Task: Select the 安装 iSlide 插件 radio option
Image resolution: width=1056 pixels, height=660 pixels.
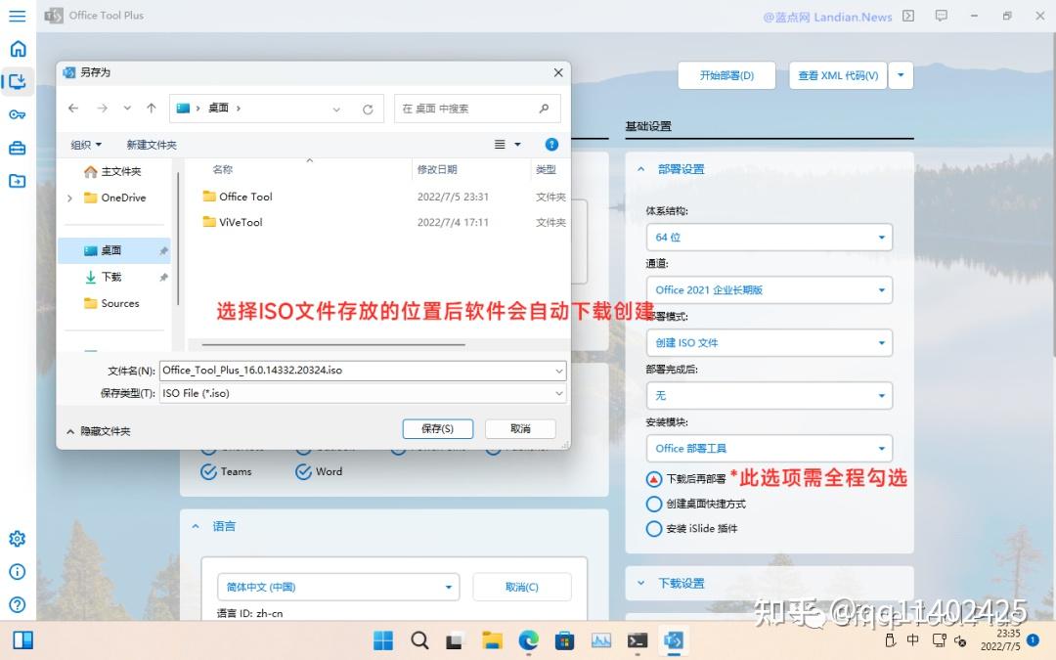Action: pos(653,528)
